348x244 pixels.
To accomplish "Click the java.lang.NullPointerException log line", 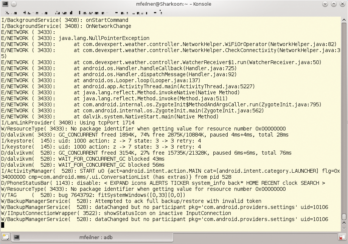I will pyautogui.click(x=104, y=38).
